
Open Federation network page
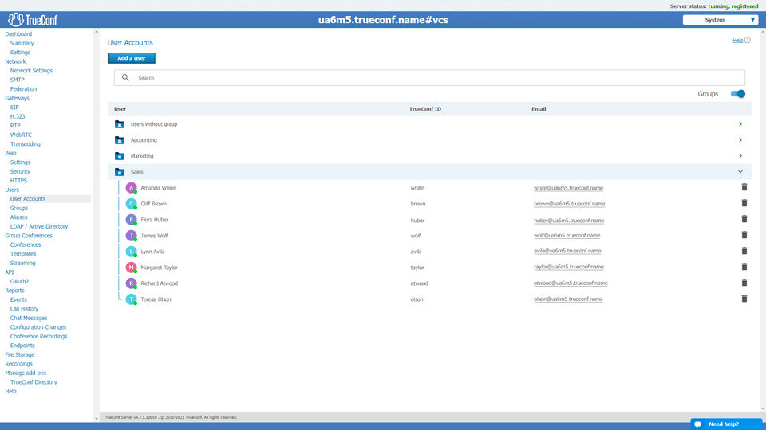coord(23,88)
